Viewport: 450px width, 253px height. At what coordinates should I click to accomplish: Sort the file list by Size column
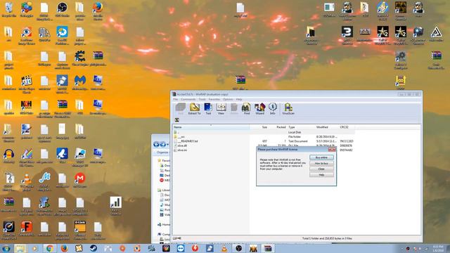(259, 127)
